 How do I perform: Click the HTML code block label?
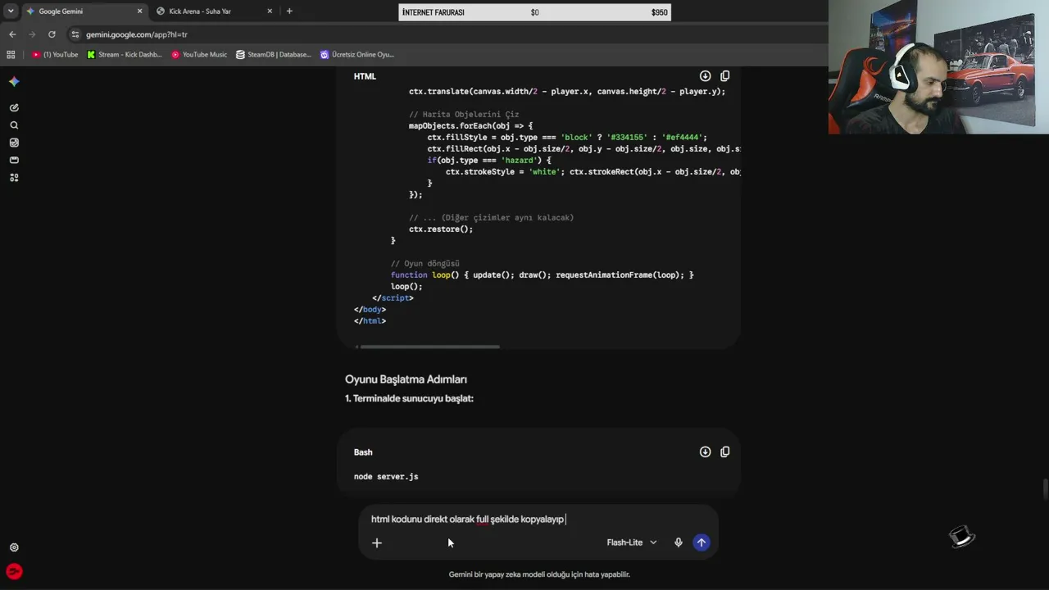pyautogui.click(x=365, y=76)
